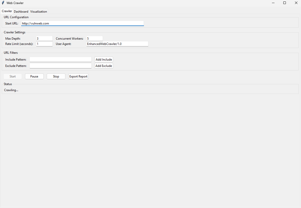
Task: Click the 'Status' group title
Action: 8,84
